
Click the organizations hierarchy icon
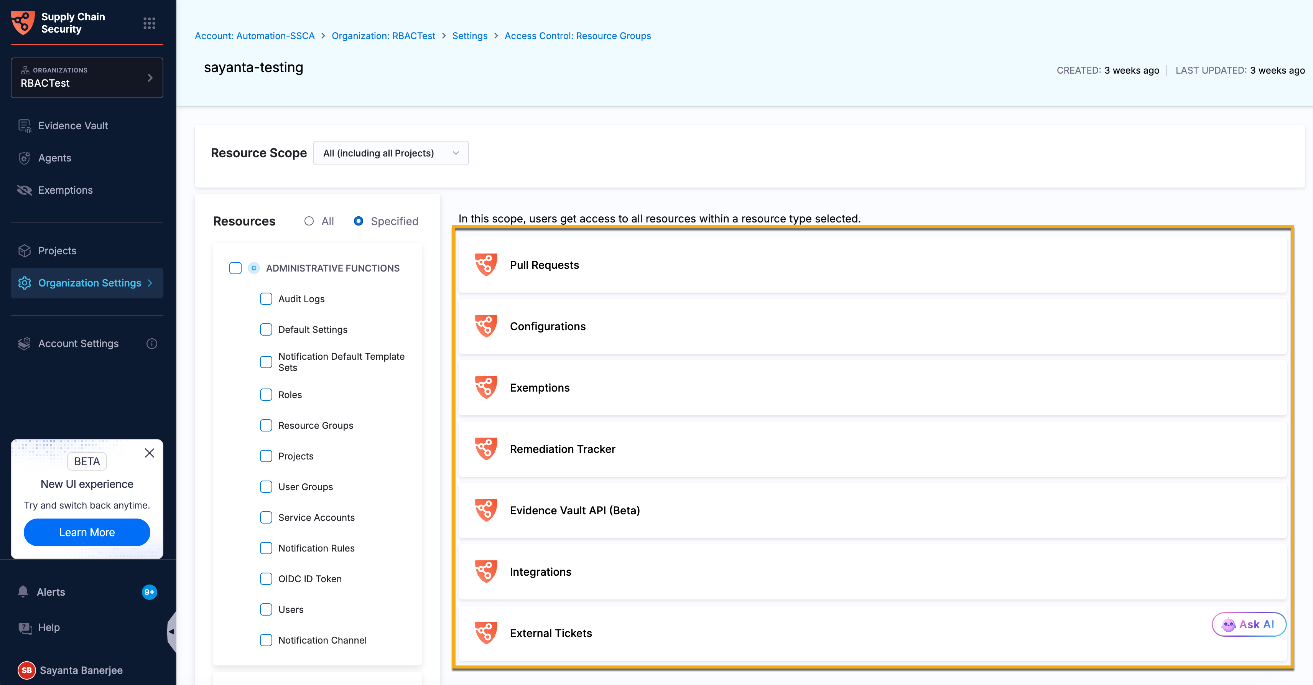25,70
